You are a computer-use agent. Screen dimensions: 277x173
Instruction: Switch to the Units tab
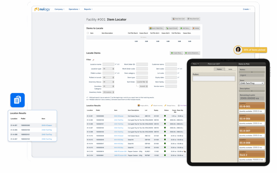pos(230,69)
